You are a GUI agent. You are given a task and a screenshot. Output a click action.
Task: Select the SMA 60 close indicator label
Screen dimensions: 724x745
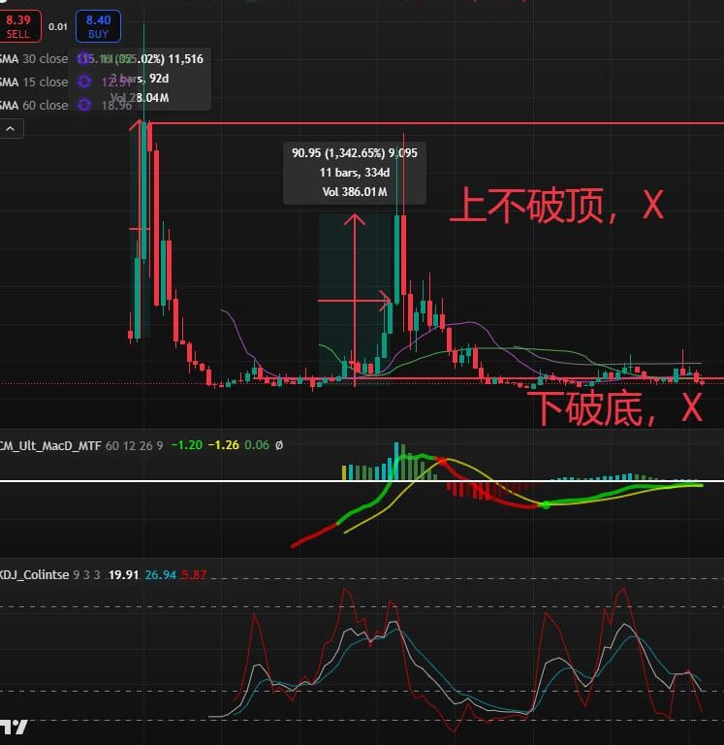click(x=34, y=105)
